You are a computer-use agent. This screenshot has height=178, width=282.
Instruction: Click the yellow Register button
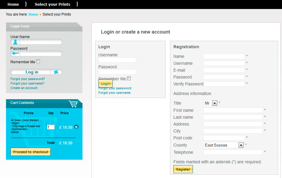[183, 169]
